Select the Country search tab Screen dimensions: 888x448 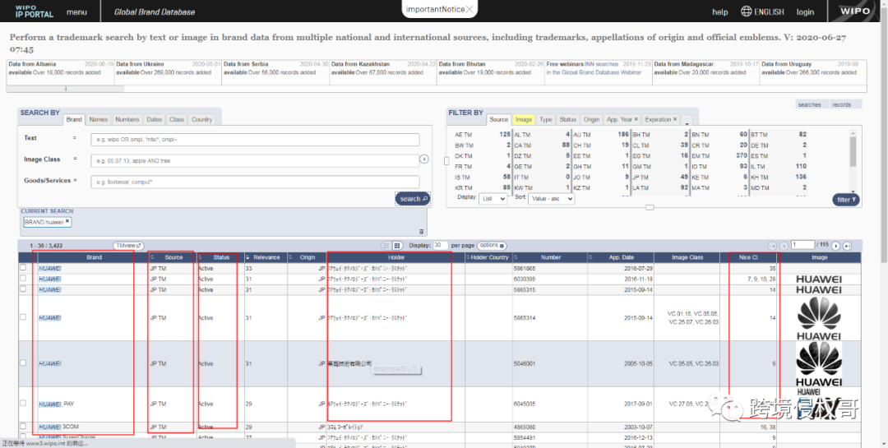(201, 119)
